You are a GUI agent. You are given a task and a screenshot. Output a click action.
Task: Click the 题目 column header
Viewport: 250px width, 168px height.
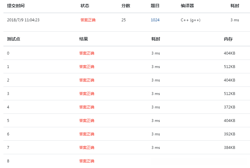155,6
